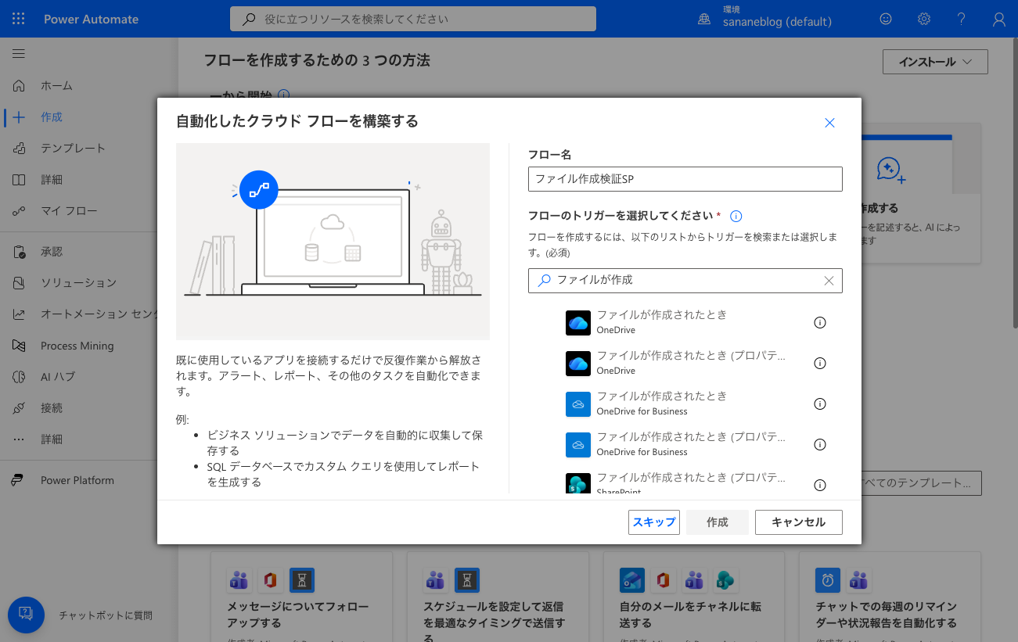The width and height of the screenshot is (1018, 642).
Task: Click the top search resources box
Action: 413,19
